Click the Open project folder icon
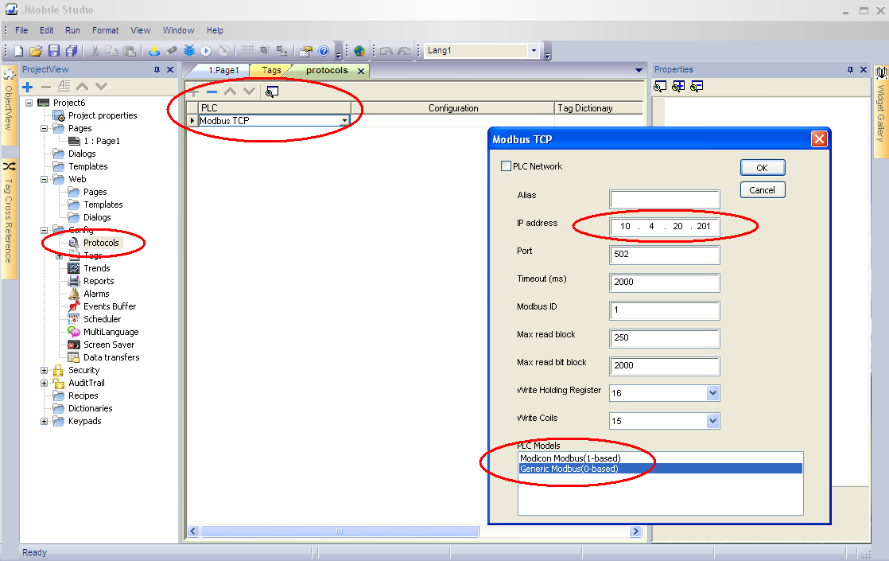Screen dimensions: 889x561 (36, 51)
